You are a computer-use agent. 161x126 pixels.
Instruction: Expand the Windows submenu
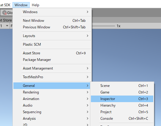pos(52,12)
